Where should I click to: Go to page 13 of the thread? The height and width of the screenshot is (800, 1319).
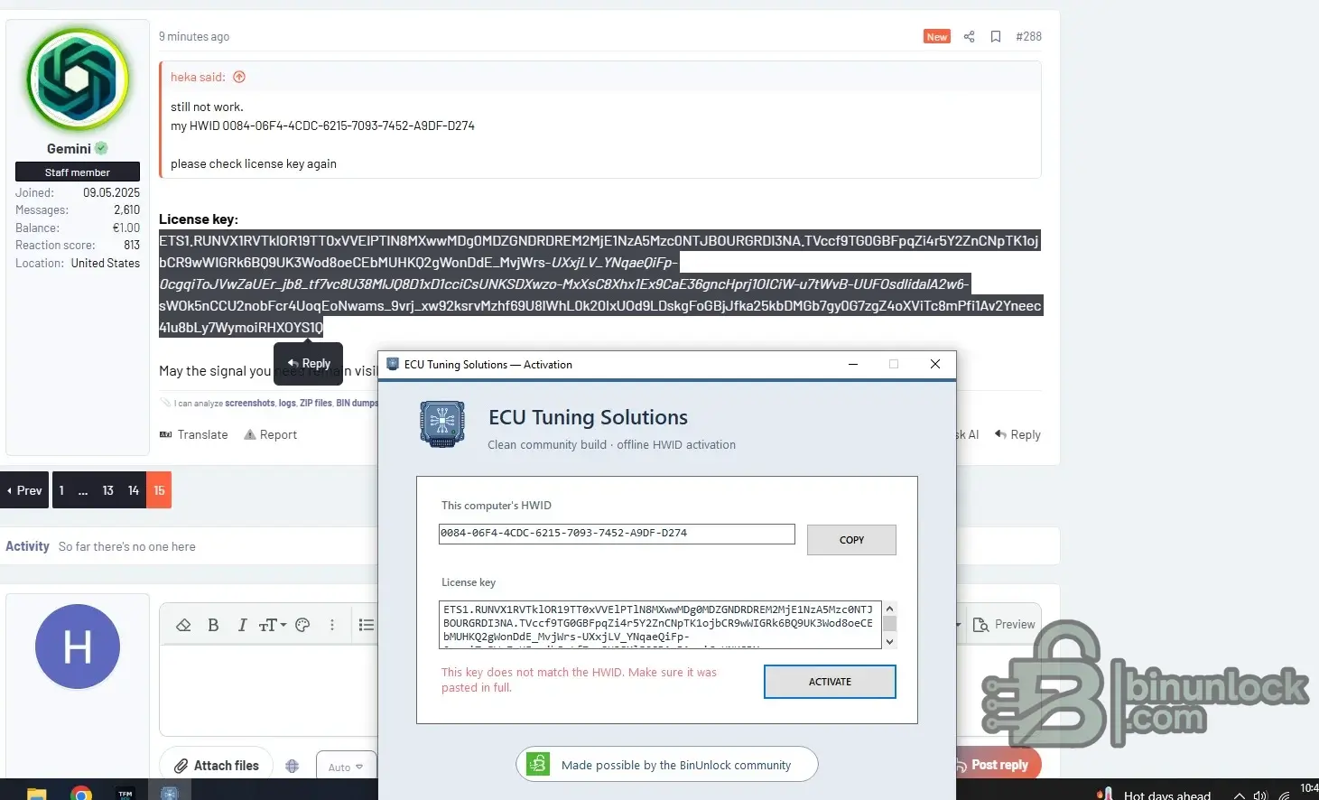[107, 490]
